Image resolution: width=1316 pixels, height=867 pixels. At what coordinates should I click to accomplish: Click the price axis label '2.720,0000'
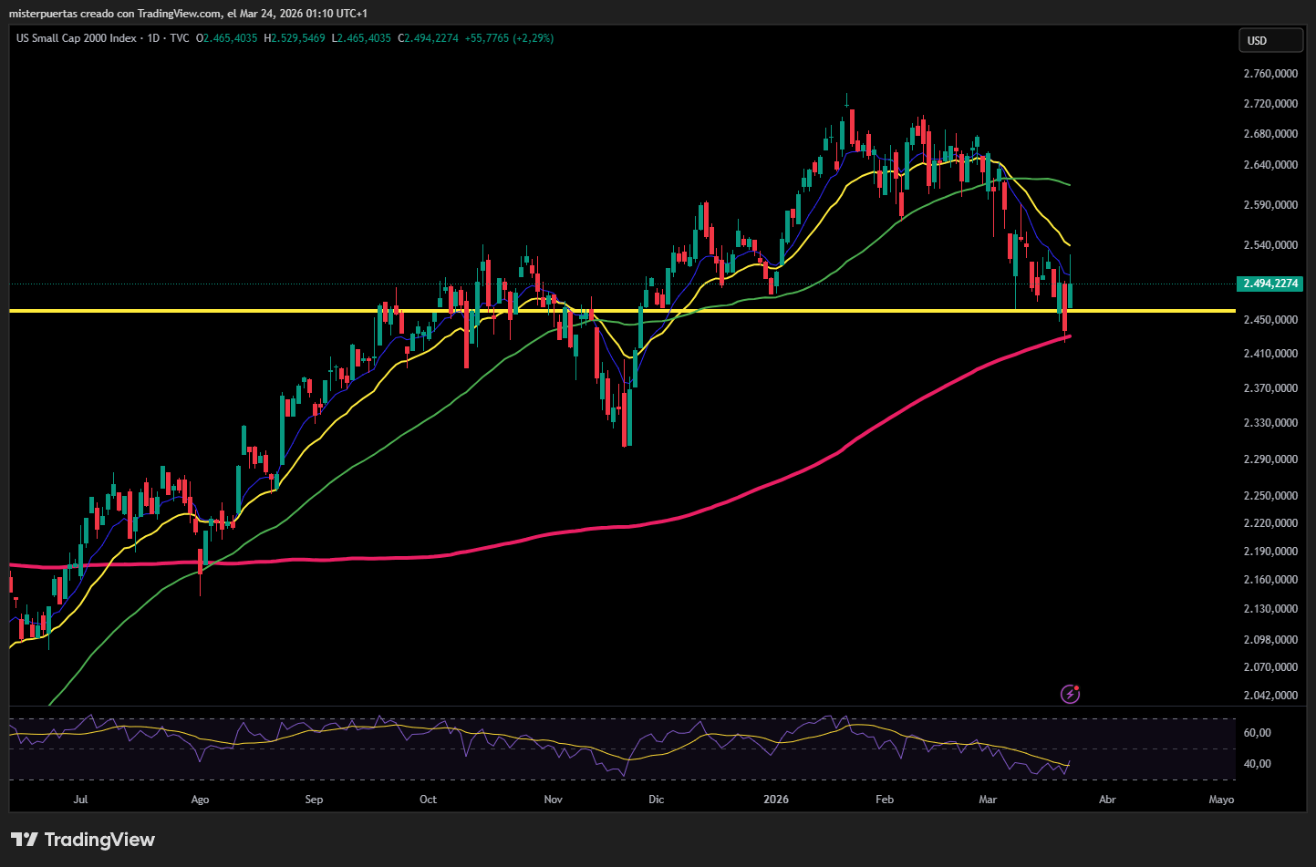[1270, 104]
